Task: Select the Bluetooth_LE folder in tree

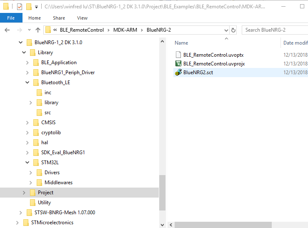Action: point(55,83)
